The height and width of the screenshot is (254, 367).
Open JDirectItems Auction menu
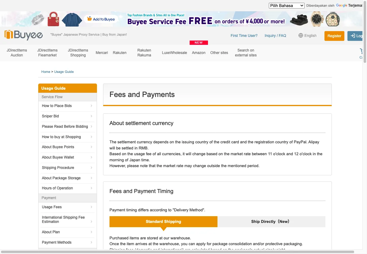pos(17,53)
